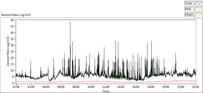Image resolution: width=203 pixels, height=93 pixels.
Task: Click the 02:00 x-axis tick label
Action: [31, 87]
